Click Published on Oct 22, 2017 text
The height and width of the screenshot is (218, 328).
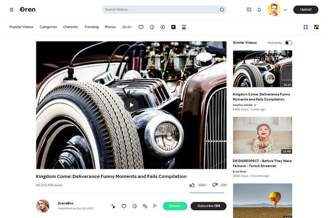tap(76, 208)
